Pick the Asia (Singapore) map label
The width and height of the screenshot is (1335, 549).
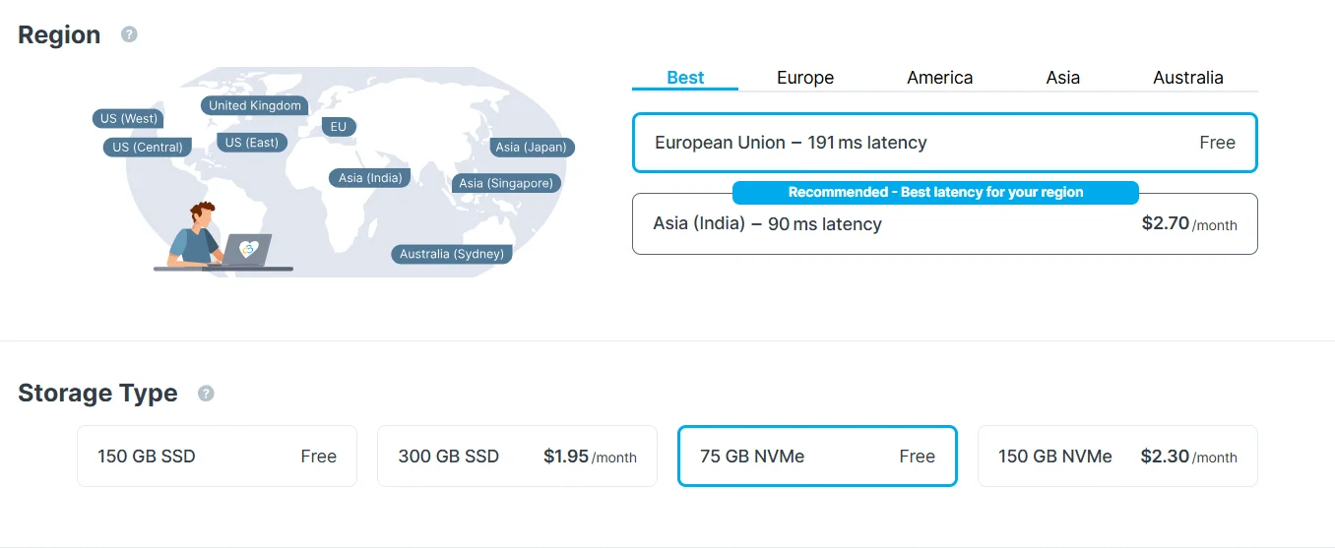pyautogui.click(x=506, y=183)
